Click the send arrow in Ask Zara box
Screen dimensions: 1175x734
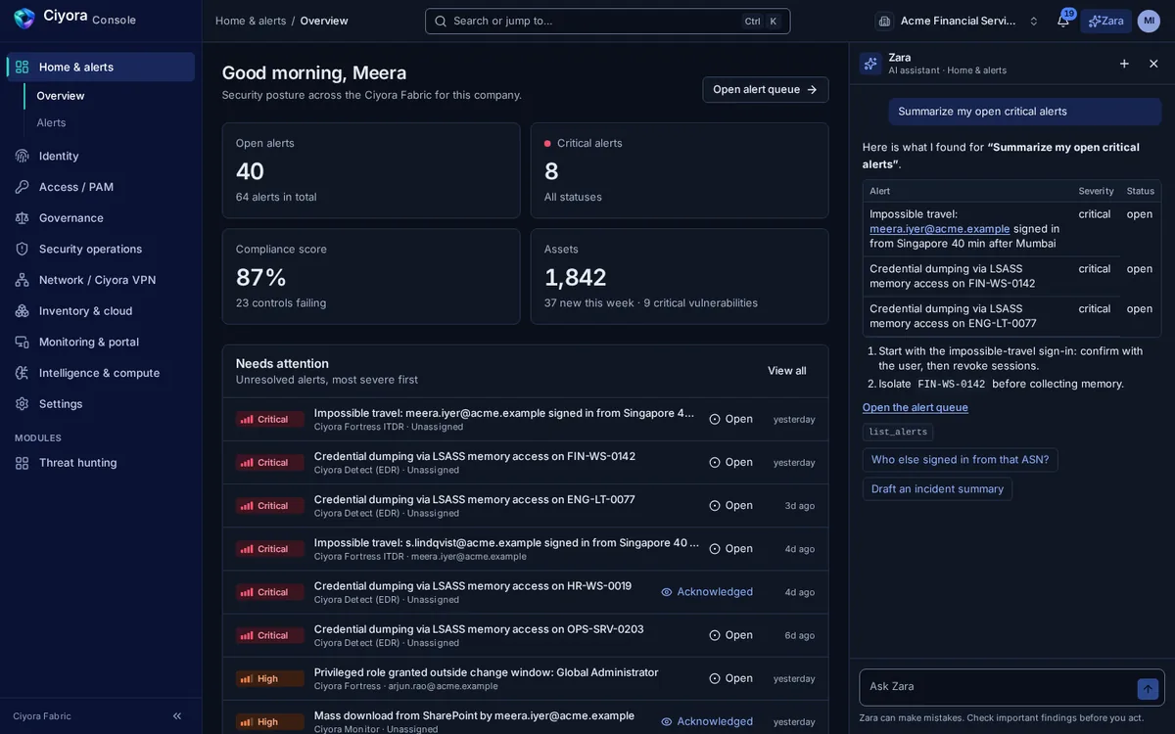click(1148, 689)
